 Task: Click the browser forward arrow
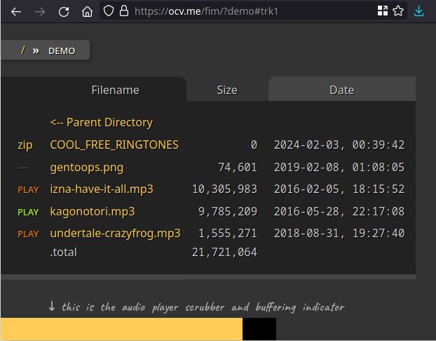tap(40, 12)
